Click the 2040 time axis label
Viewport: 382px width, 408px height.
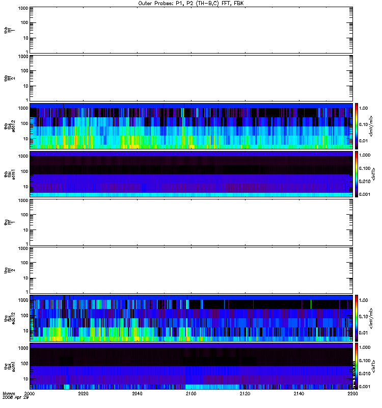(x=137, y=394)
